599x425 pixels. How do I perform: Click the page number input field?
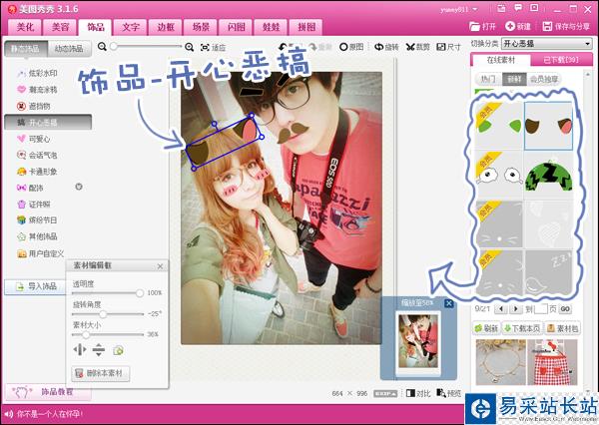pyautogui.click(x=540, y=309)
